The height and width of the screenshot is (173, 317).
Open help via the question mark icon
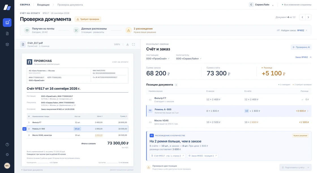click(7, 144)
